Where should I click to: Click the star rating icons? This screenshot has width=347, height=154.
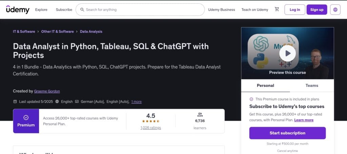(151, 121)
